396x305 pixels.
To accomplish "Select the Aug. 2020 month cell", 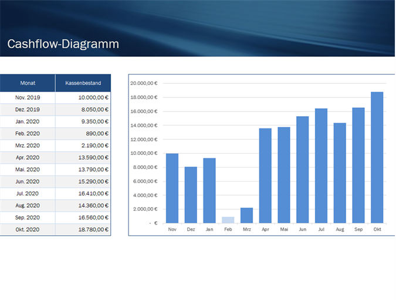I will [28, 205].
